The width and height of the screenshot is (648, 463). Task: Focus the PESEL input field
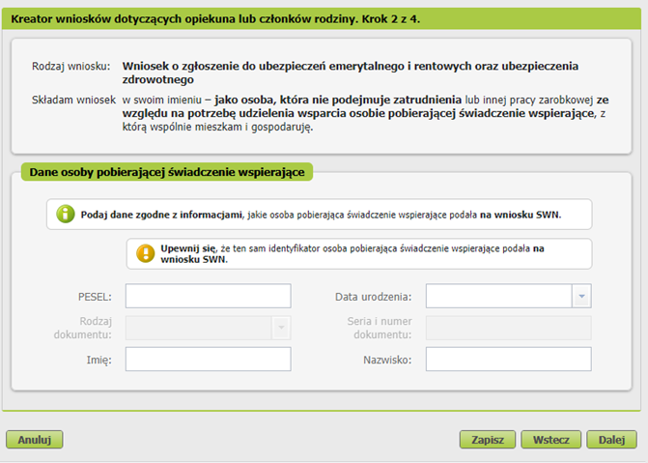[209, 296]
